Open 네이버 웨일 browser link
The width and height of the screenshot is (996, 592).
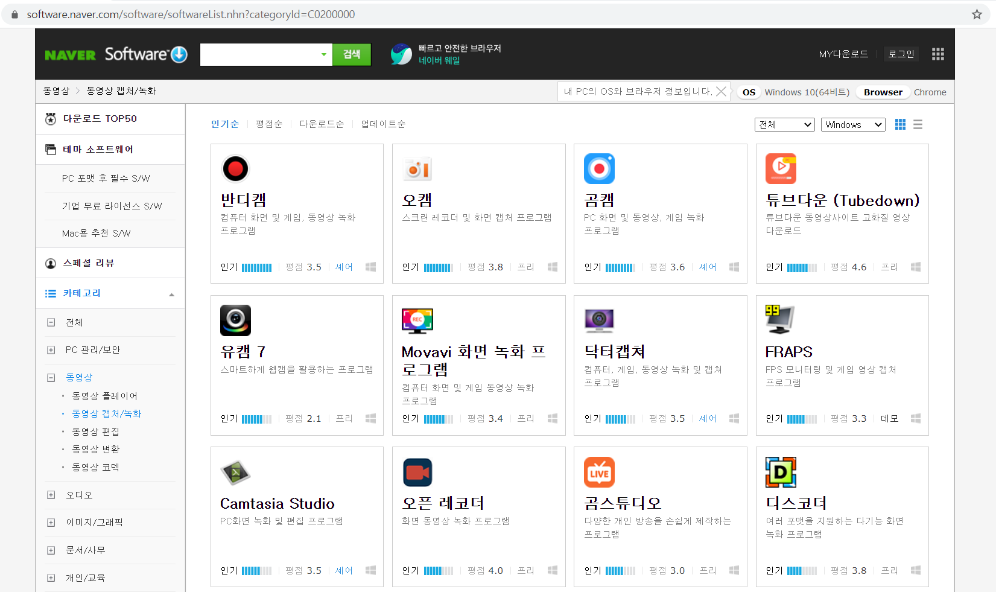tap(439, 60)
